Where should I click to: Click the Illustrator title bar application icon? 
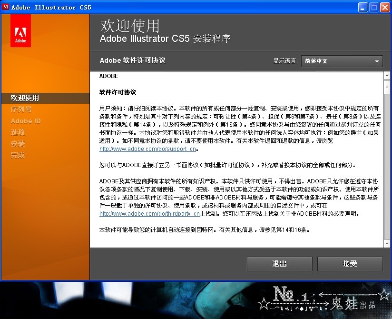click(x=5, y=7)
